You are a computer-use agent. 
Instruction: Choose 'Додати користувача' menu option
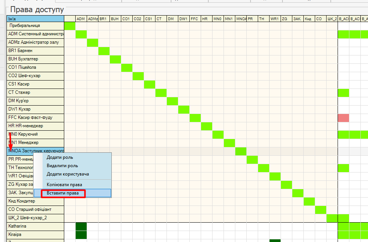[x=68, y=174]
